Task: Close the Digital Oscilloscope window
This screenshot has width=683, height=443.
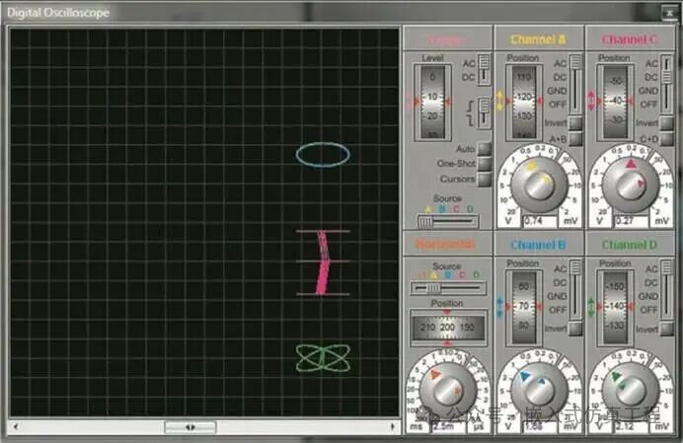Action: 669,13
